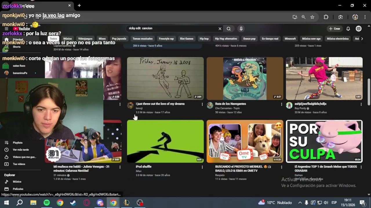
Task: Open the Windows Start menu
Action: tap(6, 203)
